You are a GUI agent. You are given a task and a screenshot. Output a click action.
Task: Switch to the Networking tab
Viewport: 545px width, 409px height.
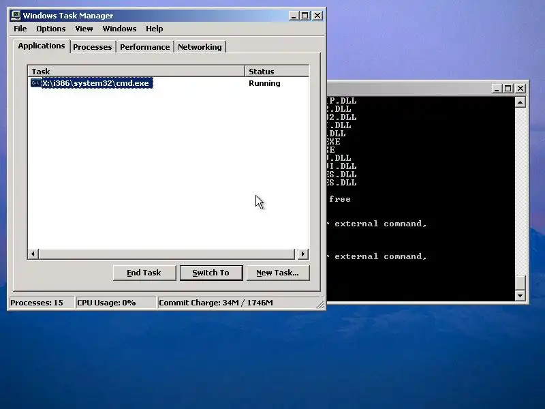pos(200,47)
